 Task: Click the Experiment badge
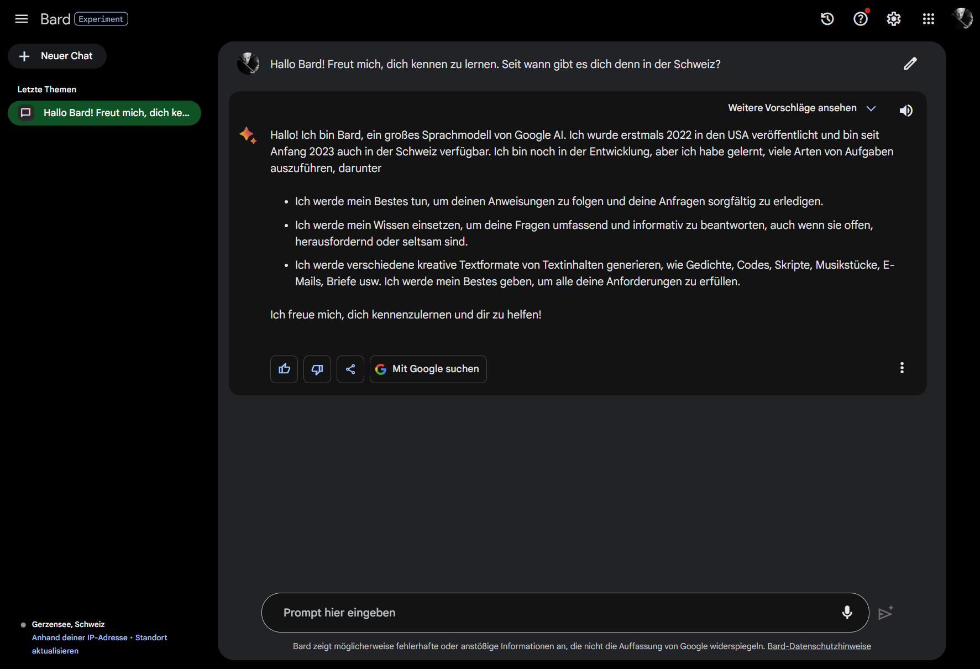(101, 19)
